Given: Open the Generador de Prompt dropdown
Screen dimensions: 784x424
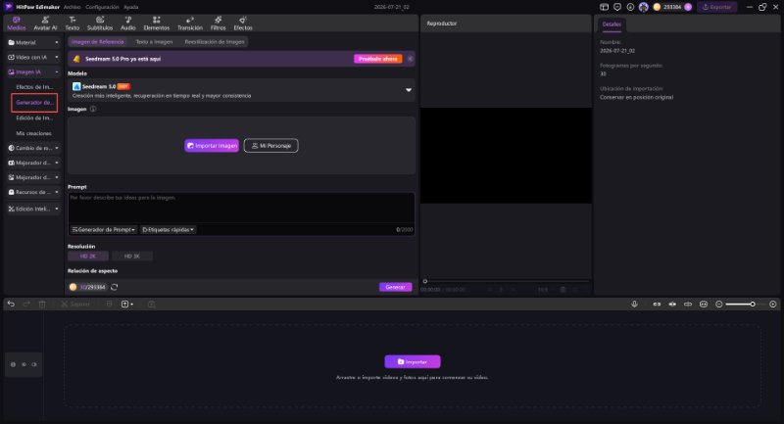Looking at the screenshot, I should point(104,230).
